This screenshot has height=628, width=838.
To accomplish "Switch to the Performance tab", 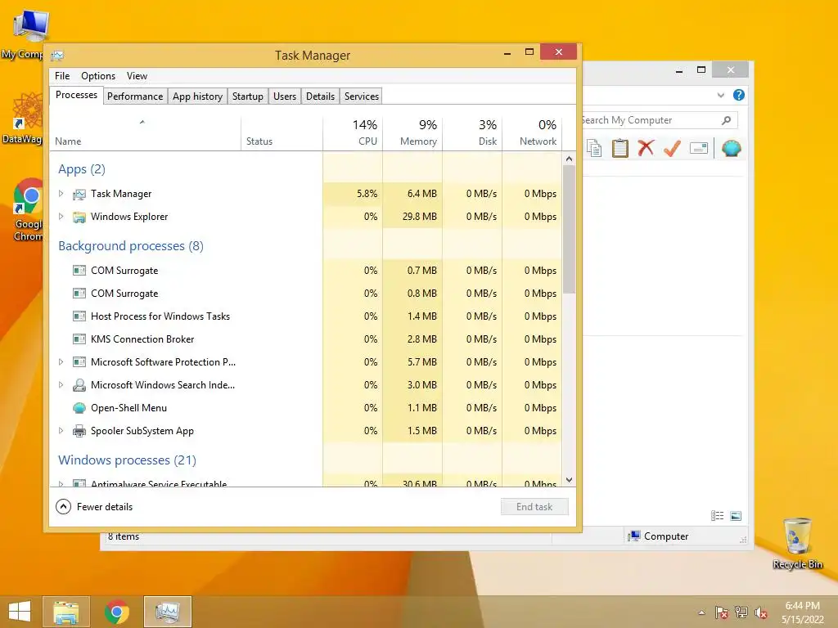I will coord(135,96).
